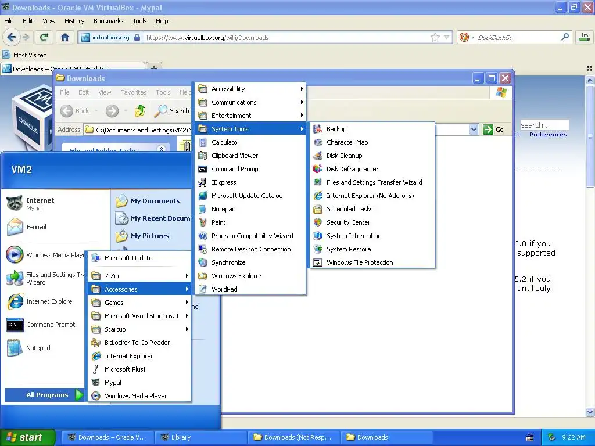Open Files and Settings Transfer Wizard in System Tools
This screenshot has width=595, height=446.
click(372, 182)
